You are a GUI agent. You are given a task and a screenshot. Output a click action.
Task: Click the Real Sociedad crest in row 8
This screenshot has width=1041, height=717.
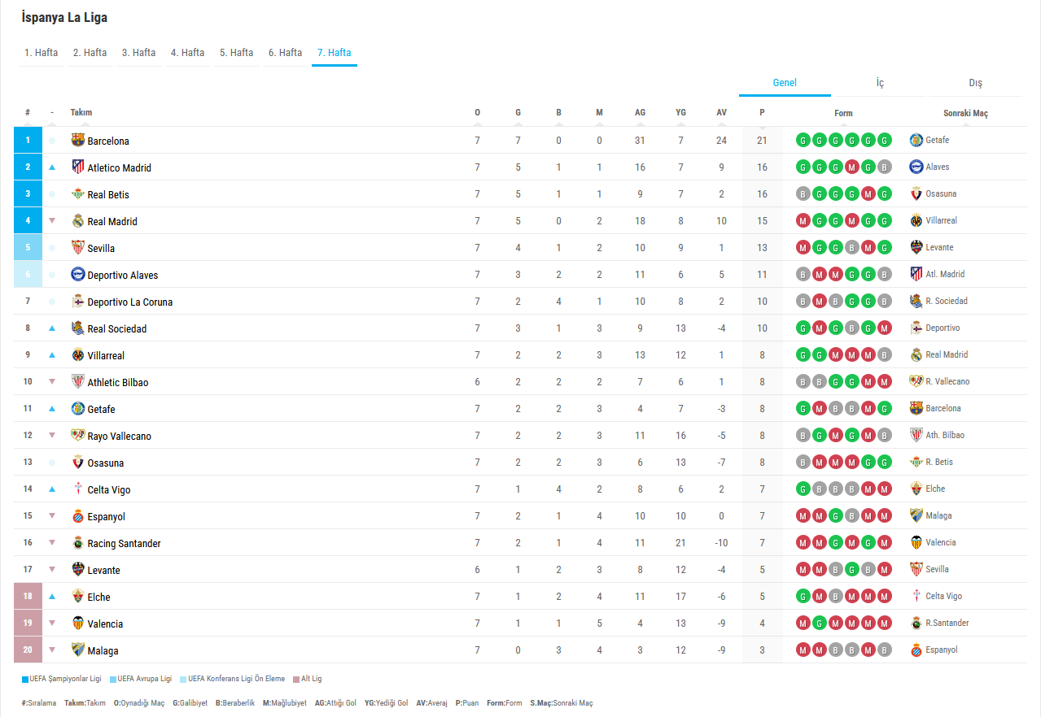click(78, 328)
